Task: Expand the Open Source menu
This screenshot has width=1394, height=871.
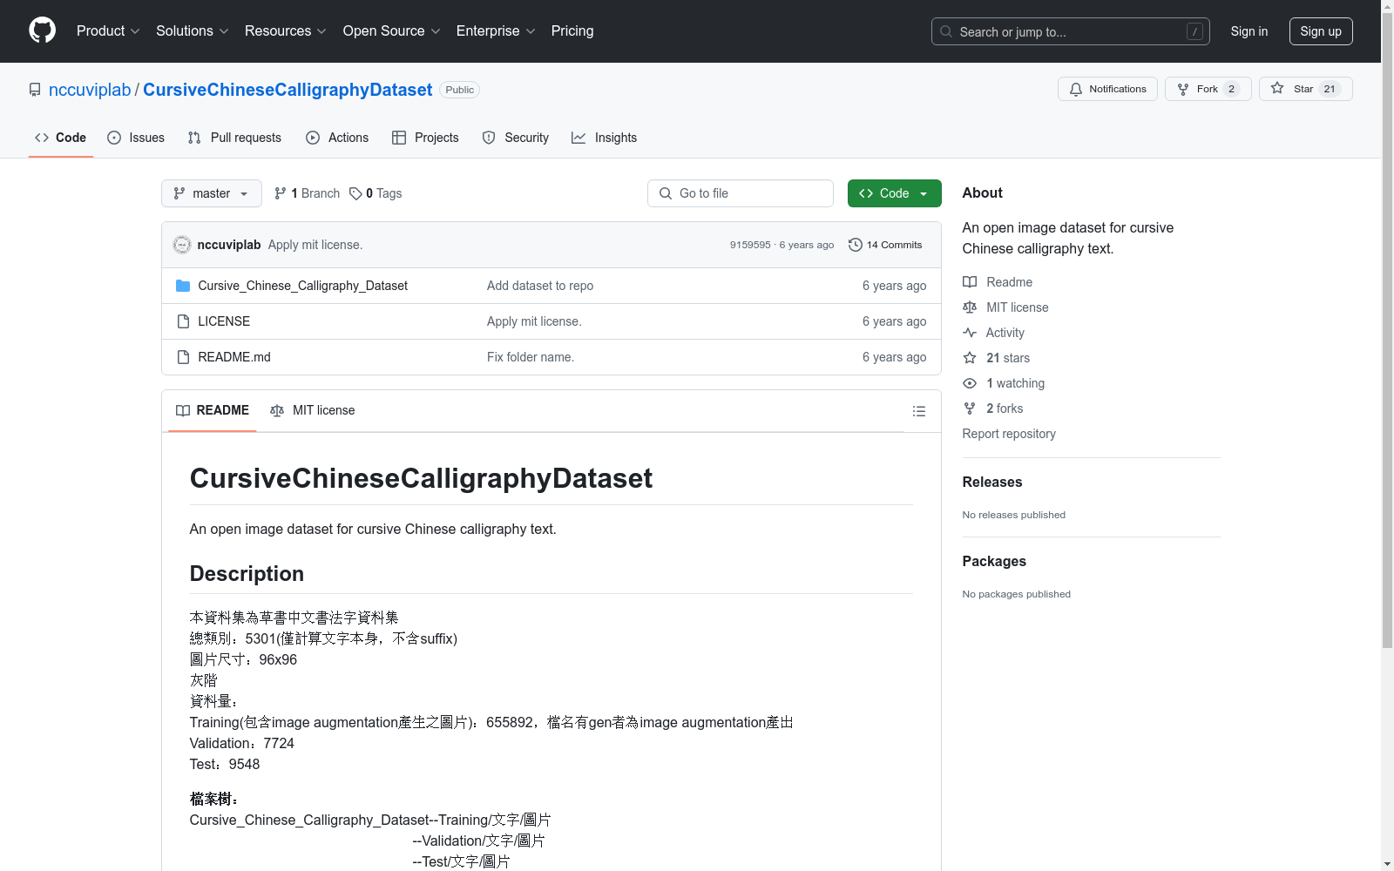Action: coord(392,30)
